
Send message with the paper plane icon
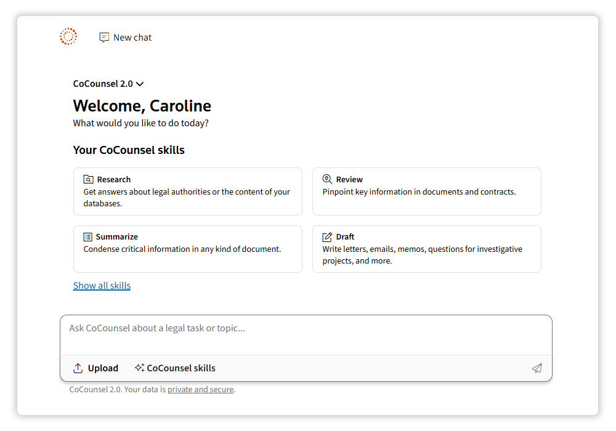[537, 368]
